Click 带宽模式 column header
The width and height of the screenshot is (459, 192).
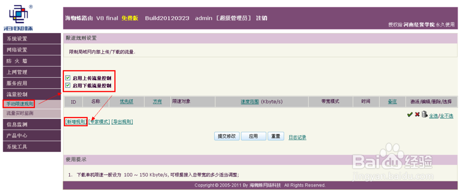pos(330,102)
